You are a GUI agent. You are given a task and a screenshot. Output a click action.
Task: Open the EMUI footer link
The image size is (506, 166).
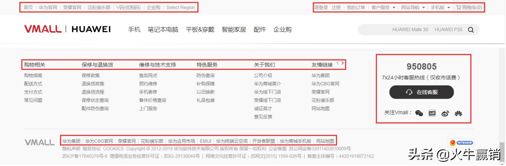[206, 141]
